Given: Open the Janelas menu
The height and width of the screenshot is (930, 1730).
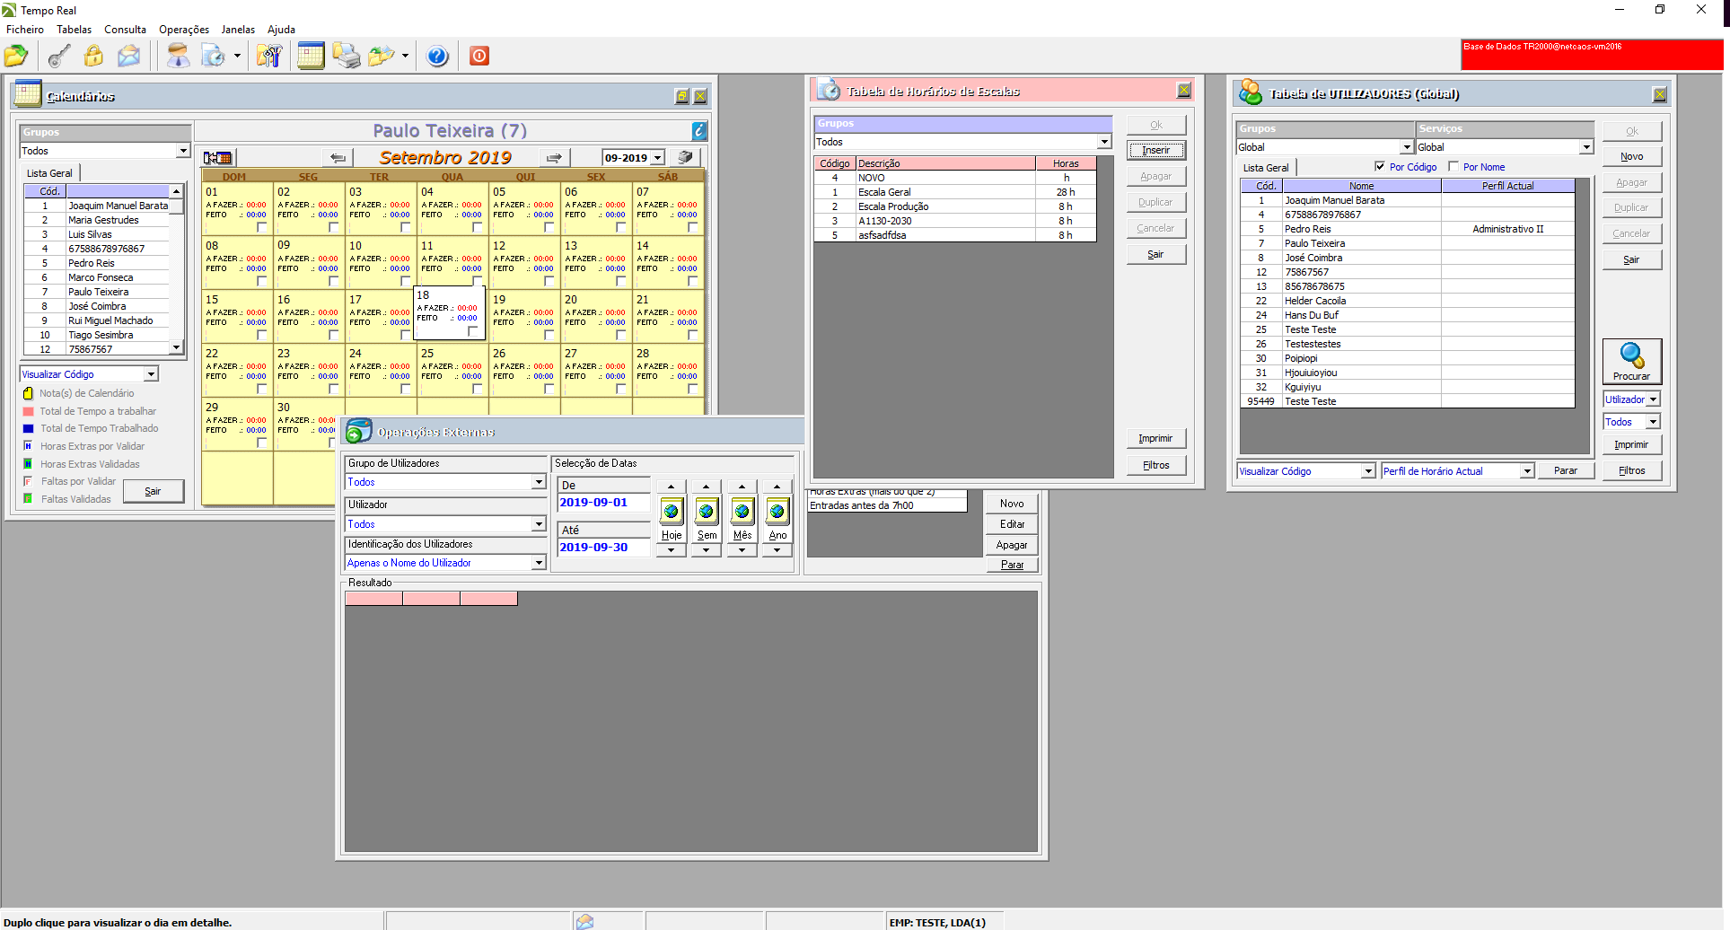Looking at the screenshot, I should click(239, 30).
